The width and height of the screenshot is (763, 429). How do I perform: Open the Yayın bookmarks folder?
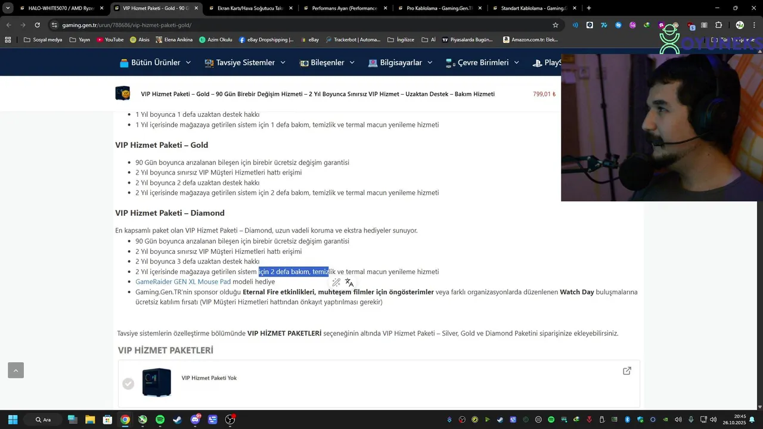80,40
